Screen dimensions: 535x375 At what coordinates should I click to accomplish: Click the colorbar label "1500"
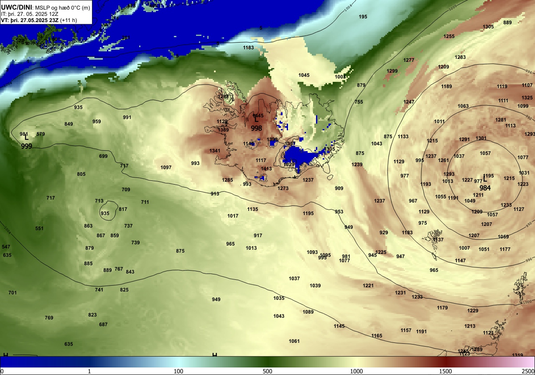(x=446, y=371)
